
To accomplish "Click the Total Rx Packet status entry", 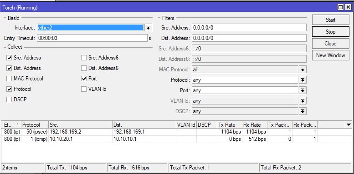I will [x=305, y=168].
